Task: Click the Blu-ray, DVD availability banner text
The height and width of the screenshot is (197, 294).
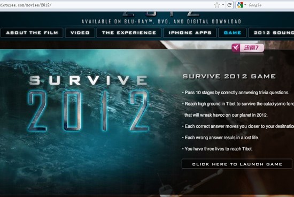Action: click(x=161, y=21)
